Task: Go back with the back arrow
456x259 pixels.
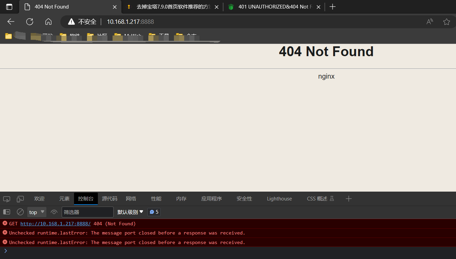Action: click(x=11, y=22)
